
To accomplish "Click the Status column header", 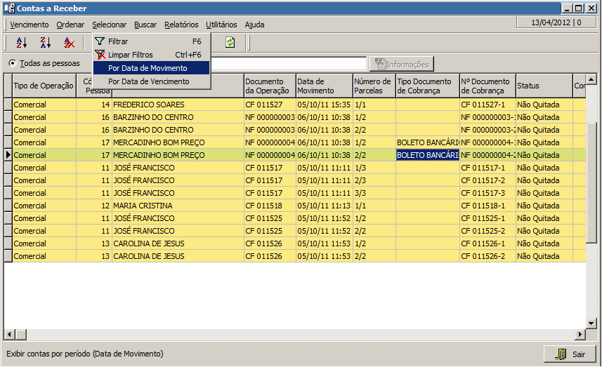I will coord(543,86).
